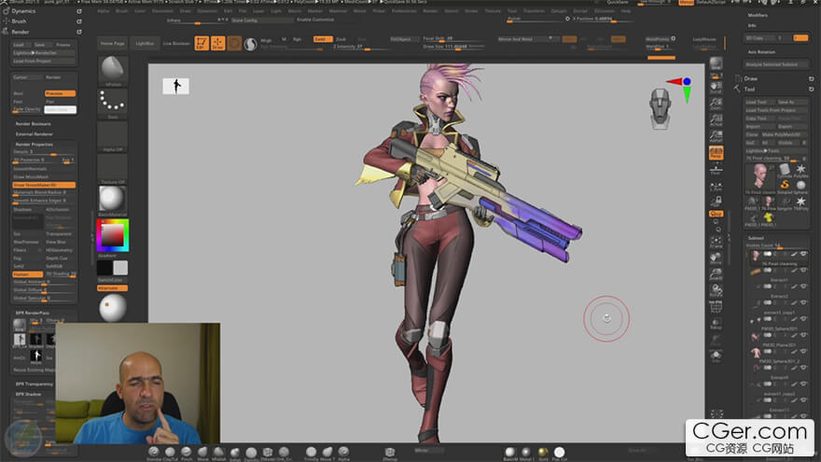
Task: Expand the BPR Transparency section
Action: [34, 384]
